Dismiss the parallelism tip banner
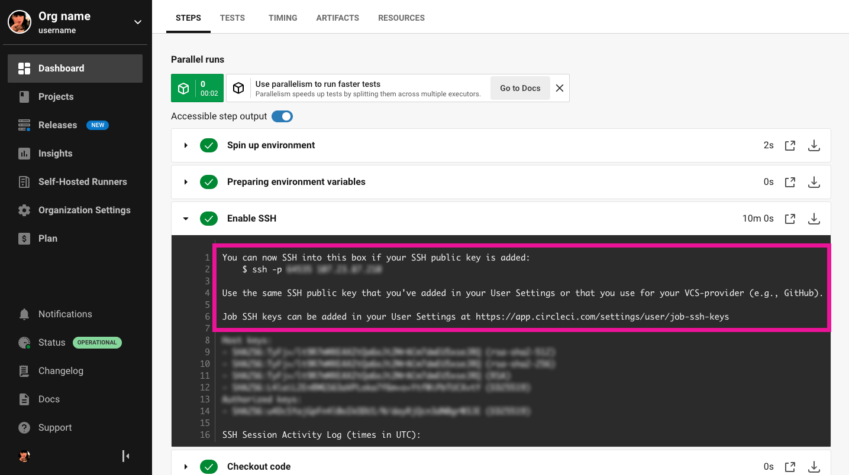849x475 pixels. pos(560,88)
